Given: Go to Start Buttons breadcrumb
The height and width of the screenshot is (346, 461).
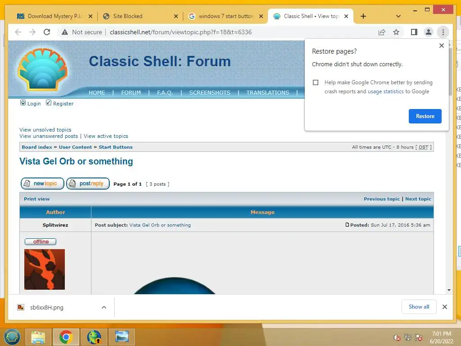Looking at the screenshot, I should point(116,147).
